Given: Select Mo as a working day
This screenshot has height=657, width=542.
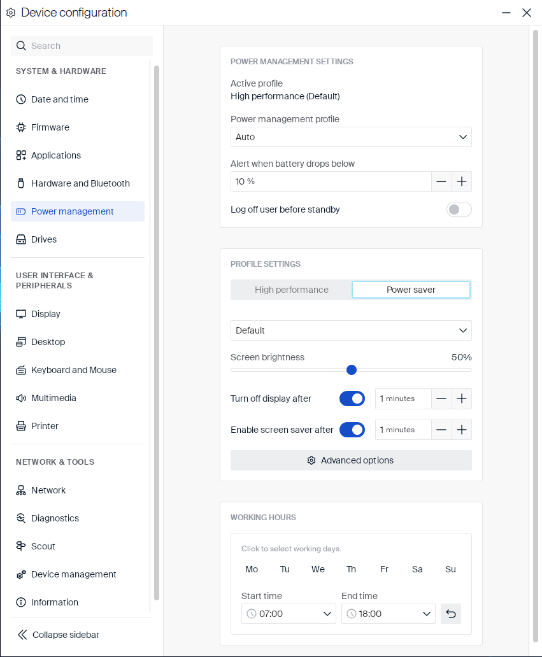Looking at the screenshot, I should point(252,569).
